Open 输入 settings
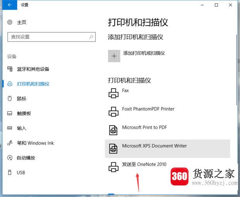The width and height of the screenshot is (240, 197). tap(21, 128)
